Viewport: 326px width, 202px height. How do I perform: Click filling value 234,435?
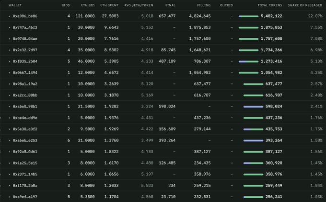click(x=202, y=163)
